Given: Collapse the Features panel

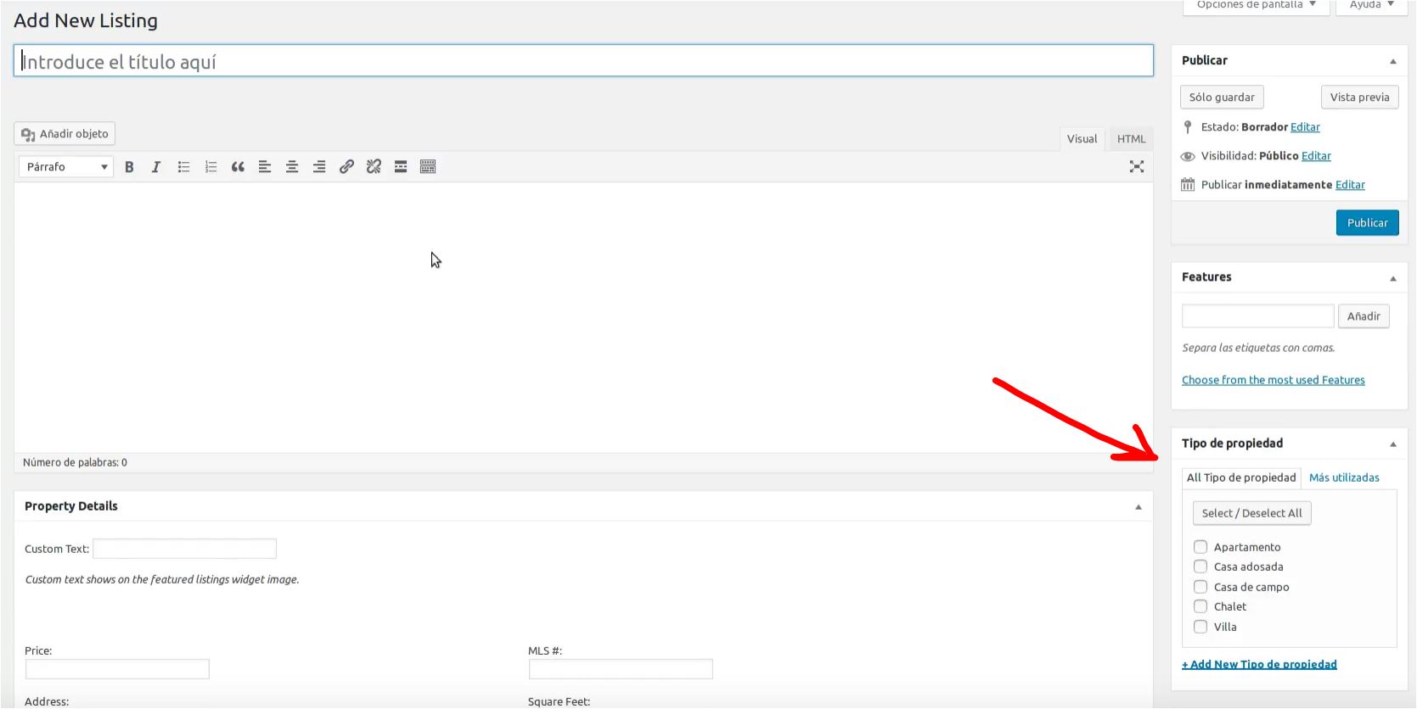Looking at the screenshot, I should click(x=1392, y=278).
